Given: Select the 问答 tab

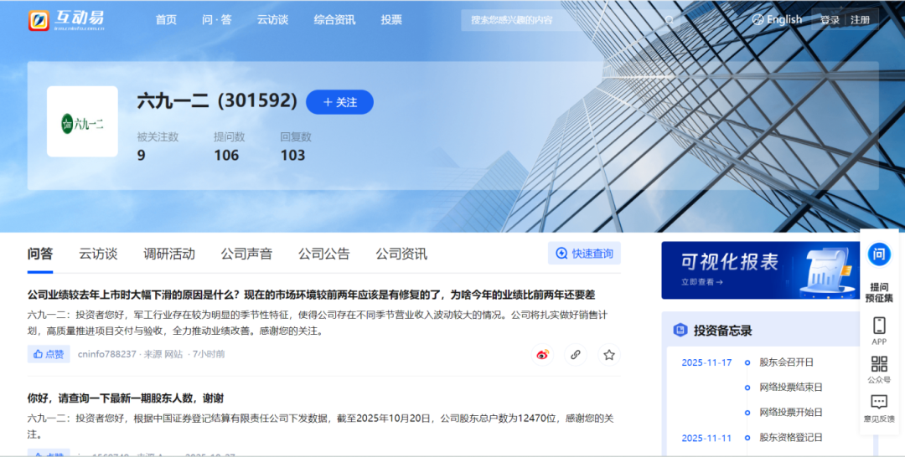Looking at the screenshot, I should (40, 254).
